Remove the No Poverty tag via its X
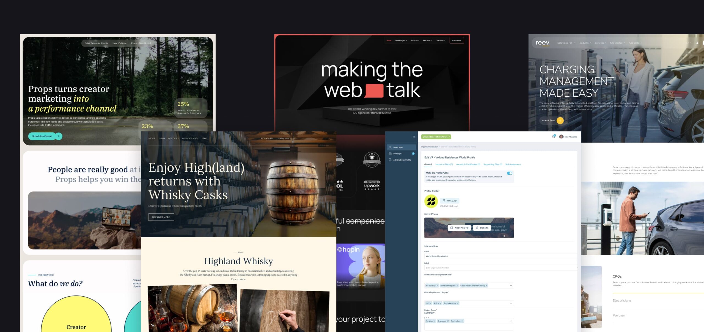 [437, 286]
